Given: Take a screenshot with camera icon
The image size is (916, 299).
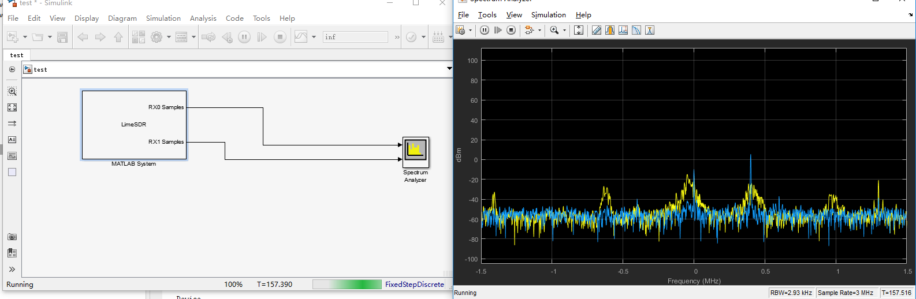Looking at the screenshot, I should 12,237.
